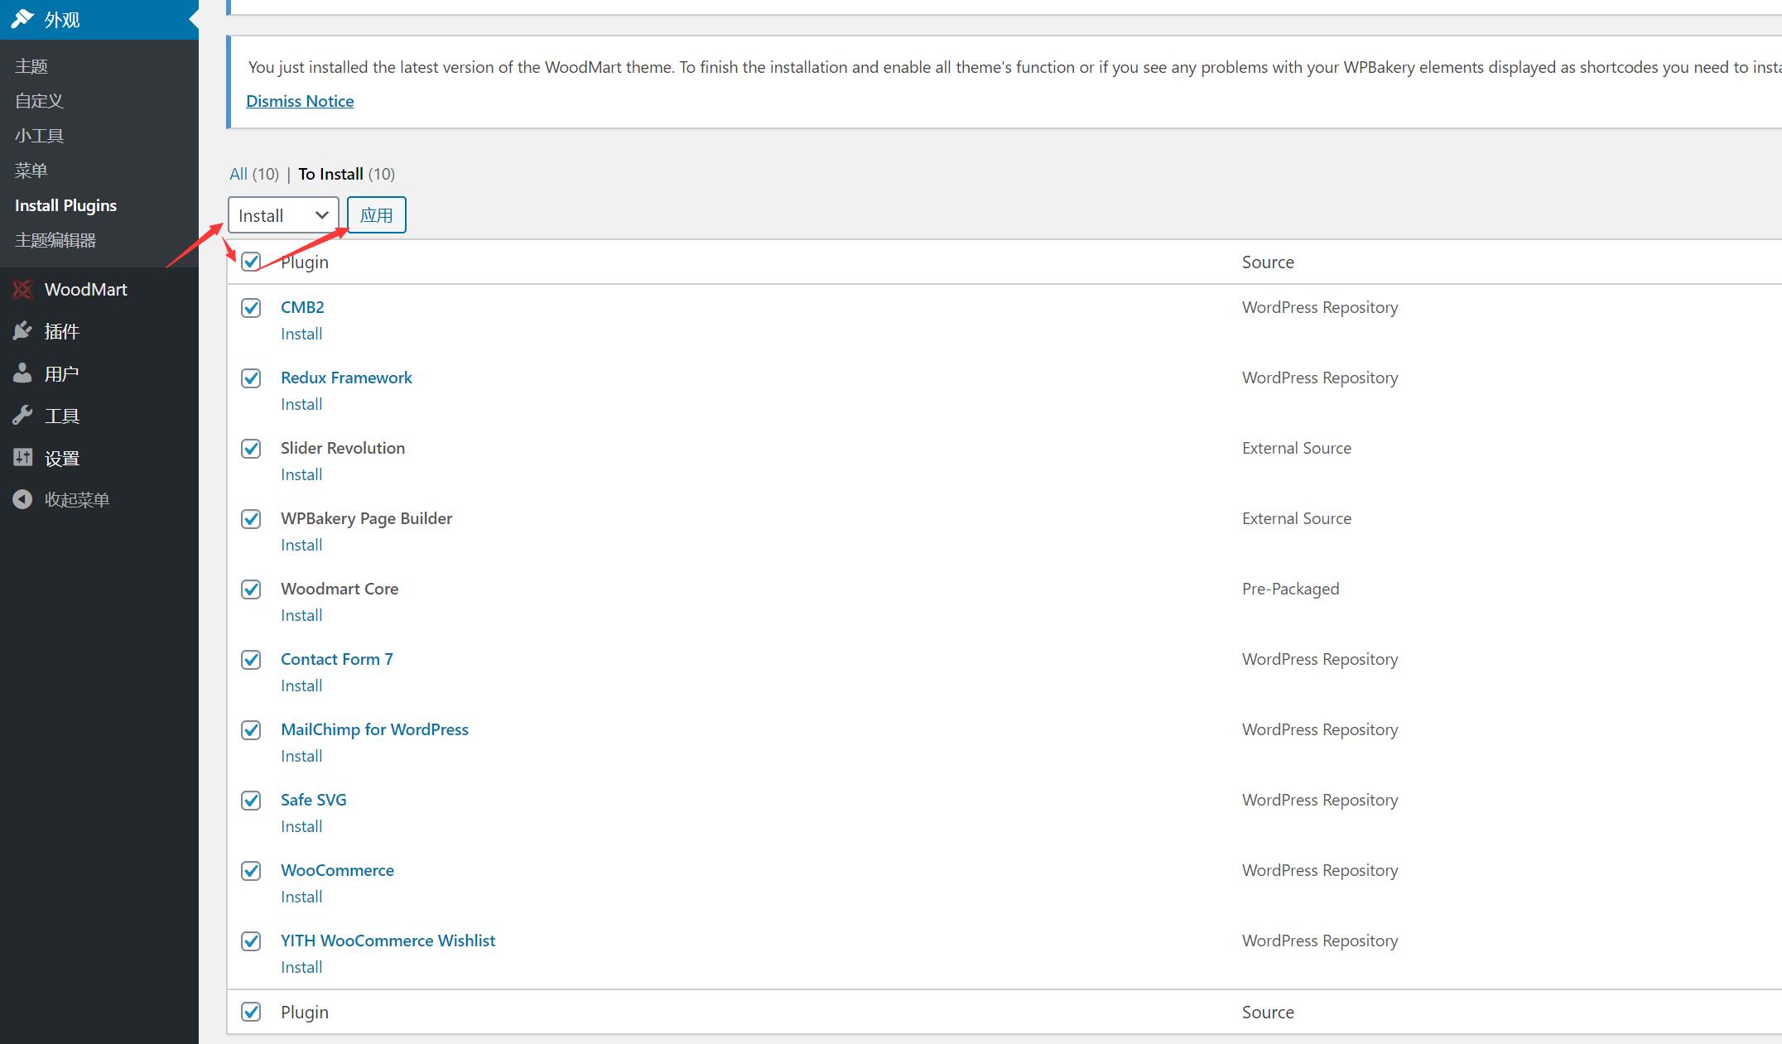The height and width of the screenshot is (1044, 1782).
Task: Open Install Plugins submenu item
Action: pyautogui.click(x=65, y=205)
